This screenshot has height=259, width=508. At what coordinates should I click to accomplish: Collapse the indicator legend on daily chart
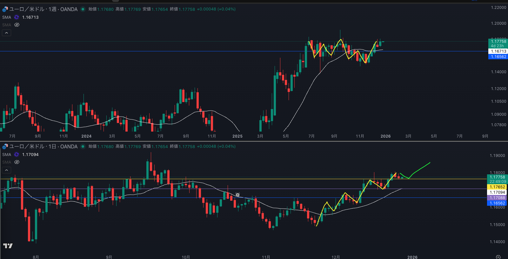pos(7,170)
